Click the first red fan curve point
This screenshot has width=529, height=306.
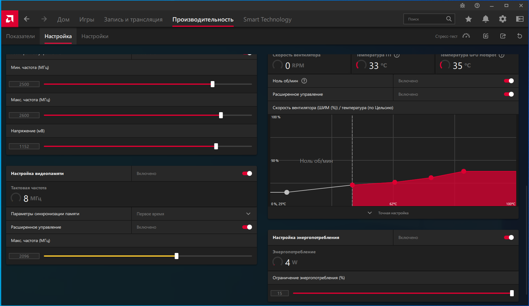coord(352,185)
